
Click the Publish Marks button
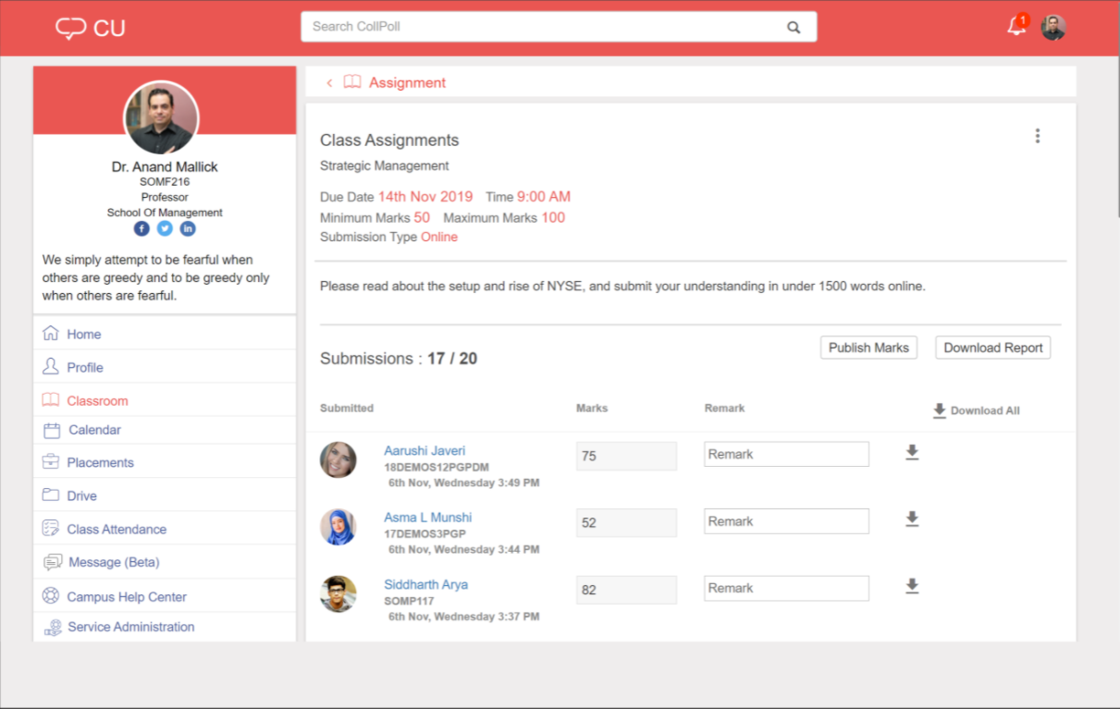868,348
